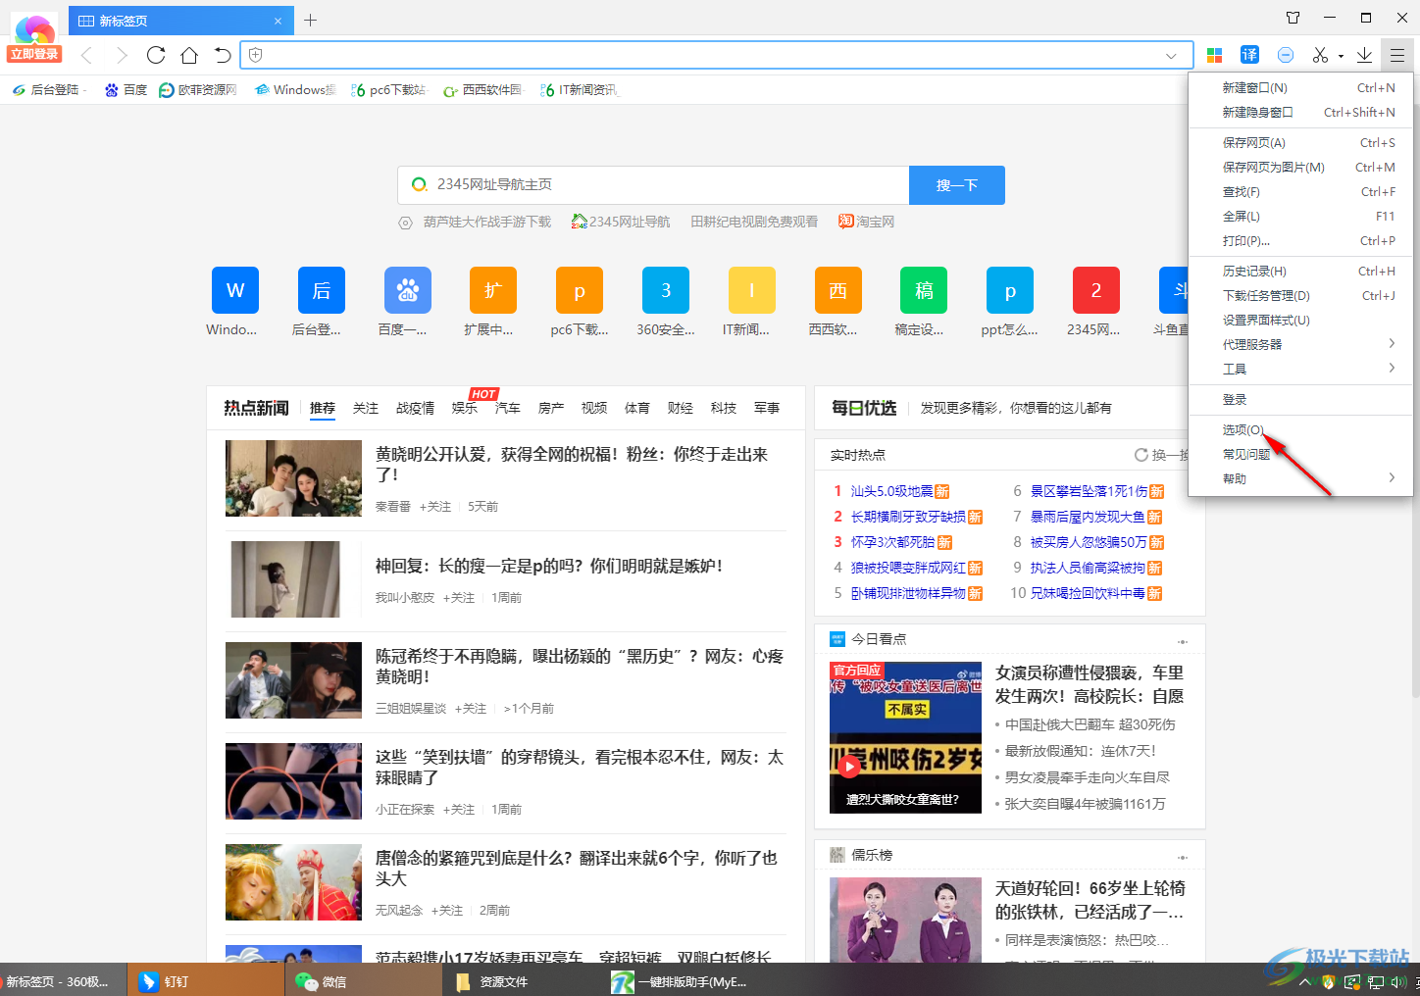Go to the home page icon
The width and height of the screenshot is (1420, 996).
tap(189, 55)
